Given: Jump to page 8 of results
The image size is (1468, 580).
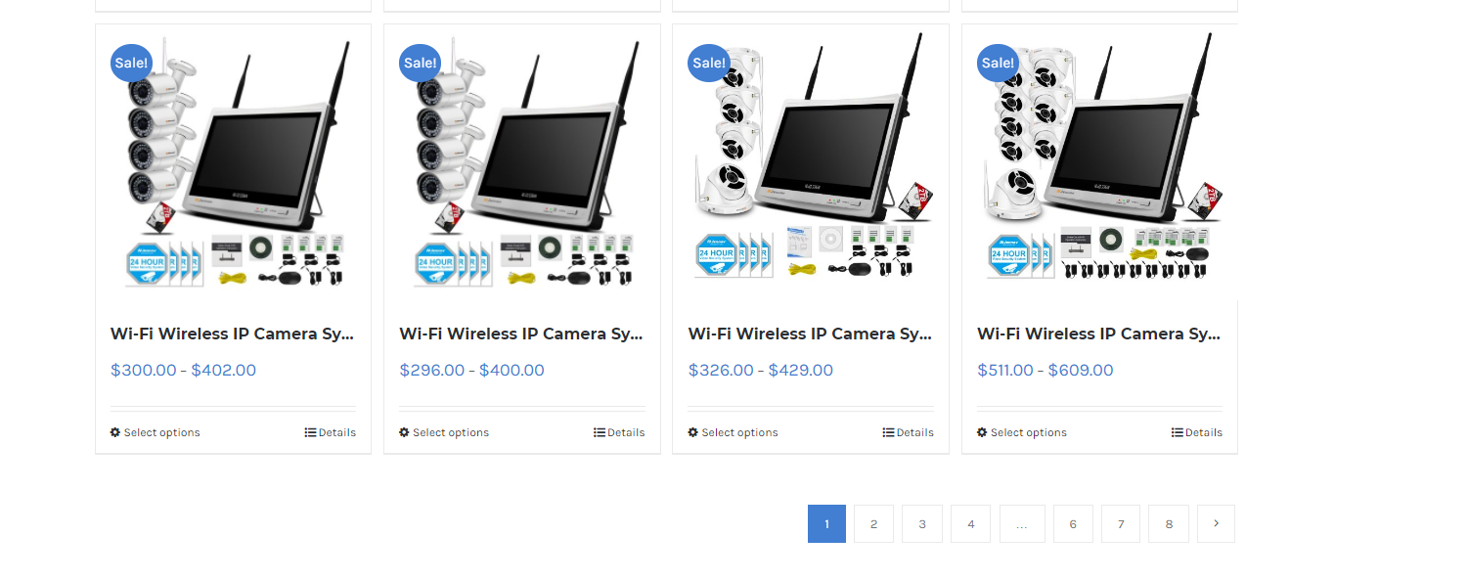Looking at the screenshot, I should pos(1169,524).
